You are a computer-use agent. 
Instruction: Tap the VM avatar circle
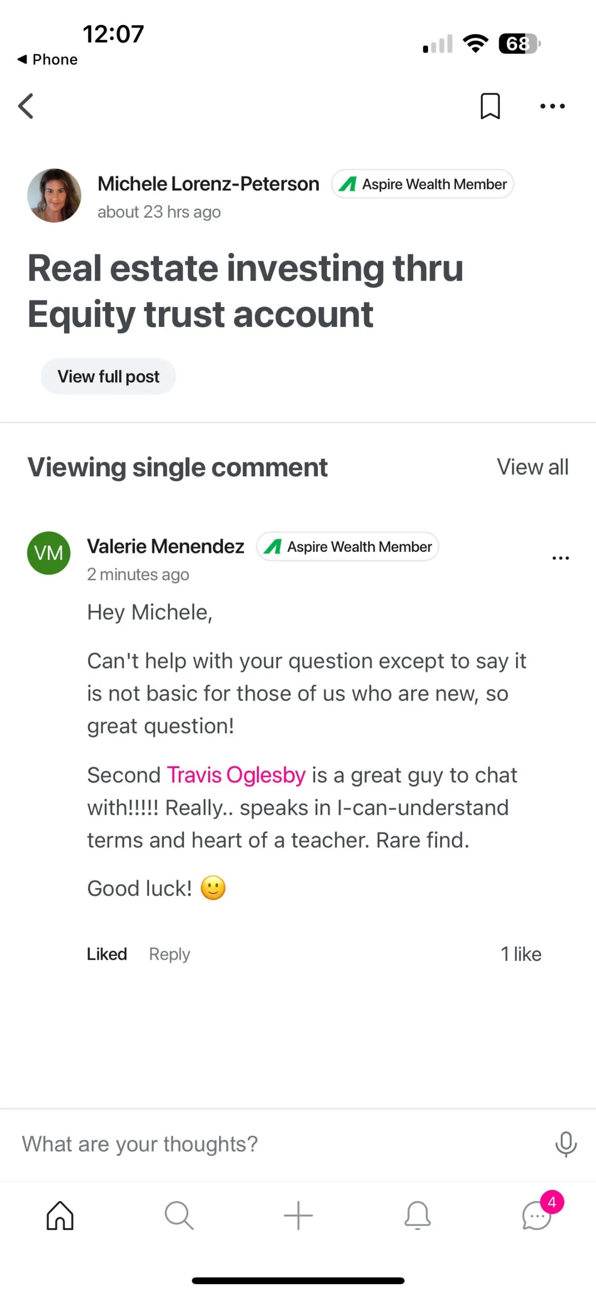(x=49, y=553)
